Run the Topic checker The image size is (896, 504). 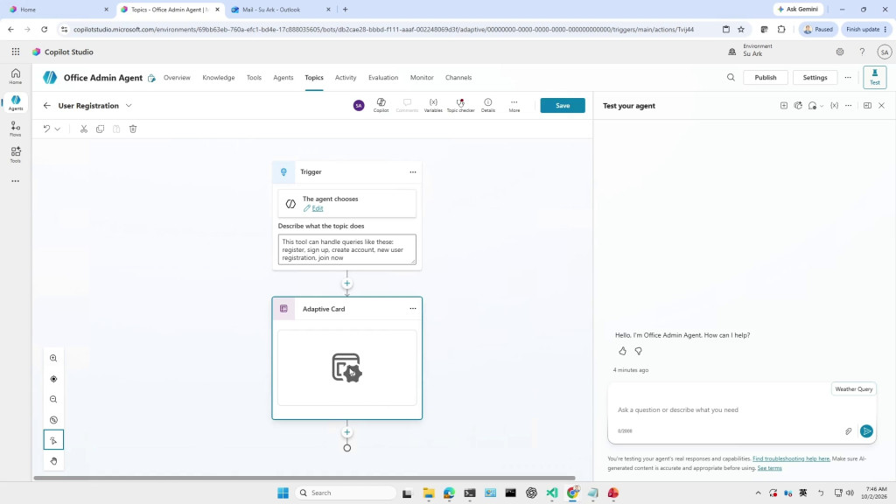tap(460, 105)
